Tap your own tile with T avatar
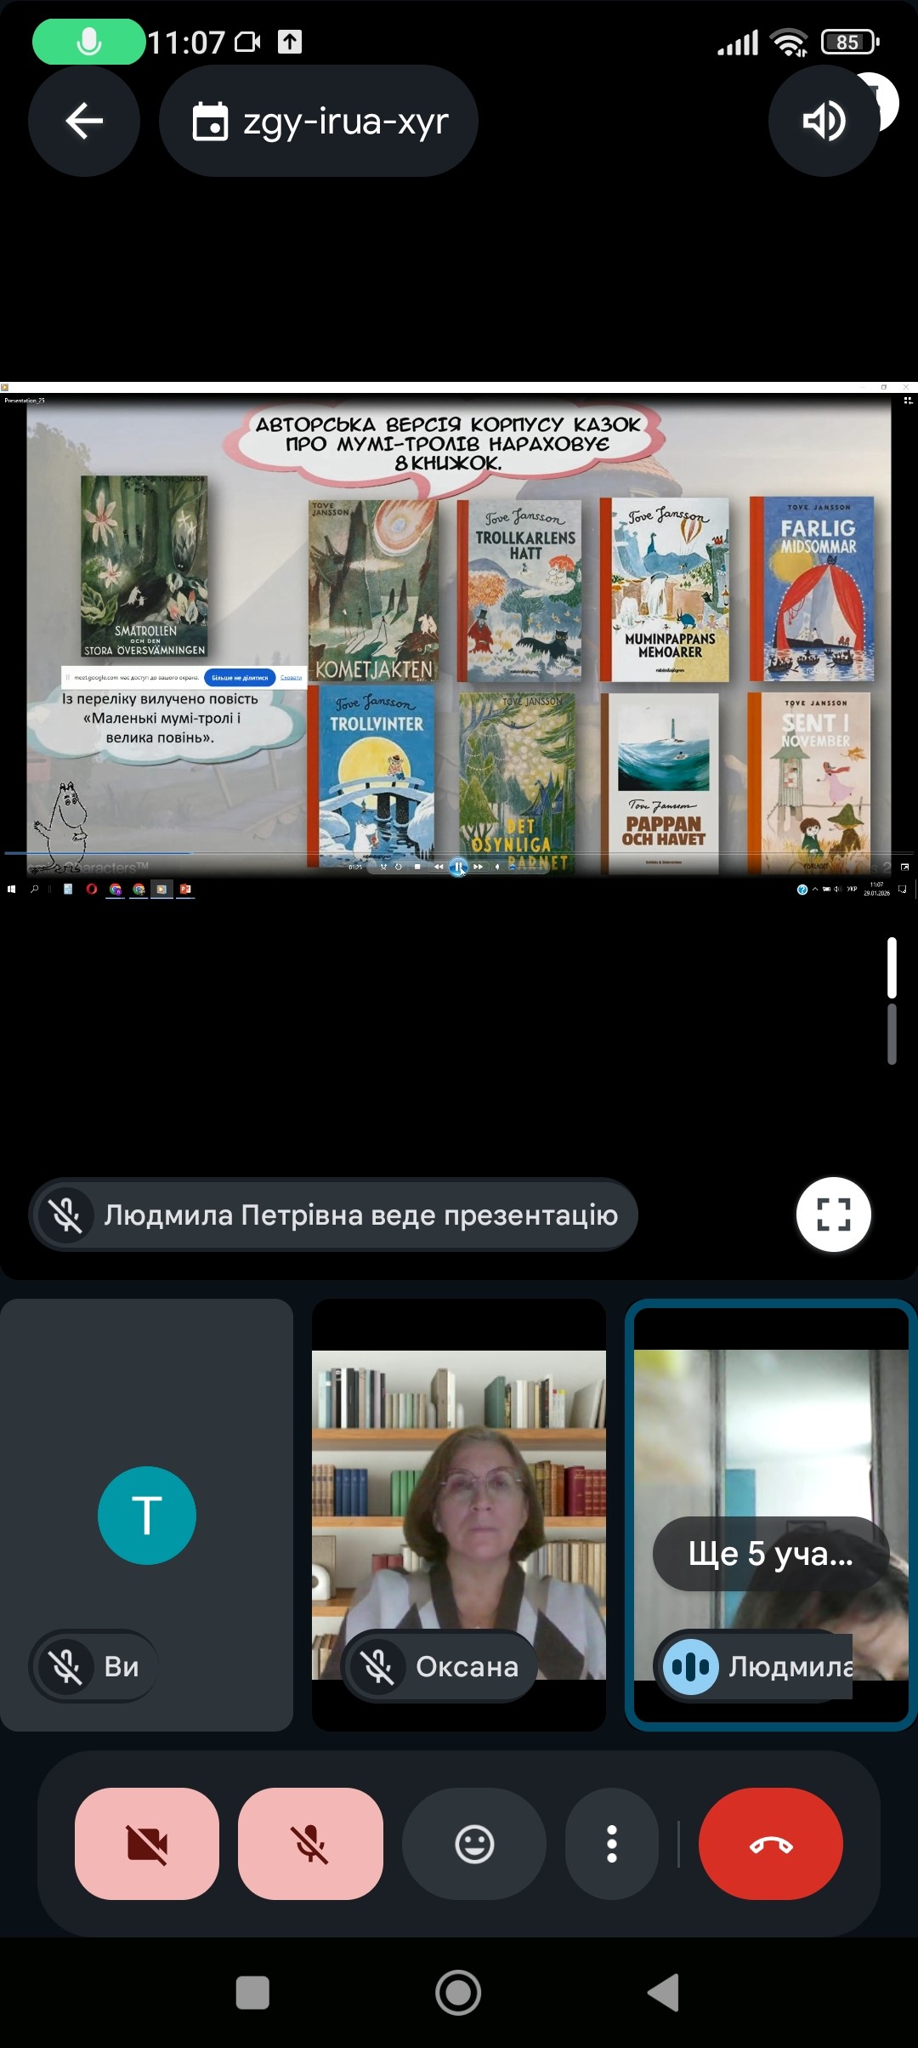Image resolution: width=918 pixels, height=2048 pixels. (147, 1516)
